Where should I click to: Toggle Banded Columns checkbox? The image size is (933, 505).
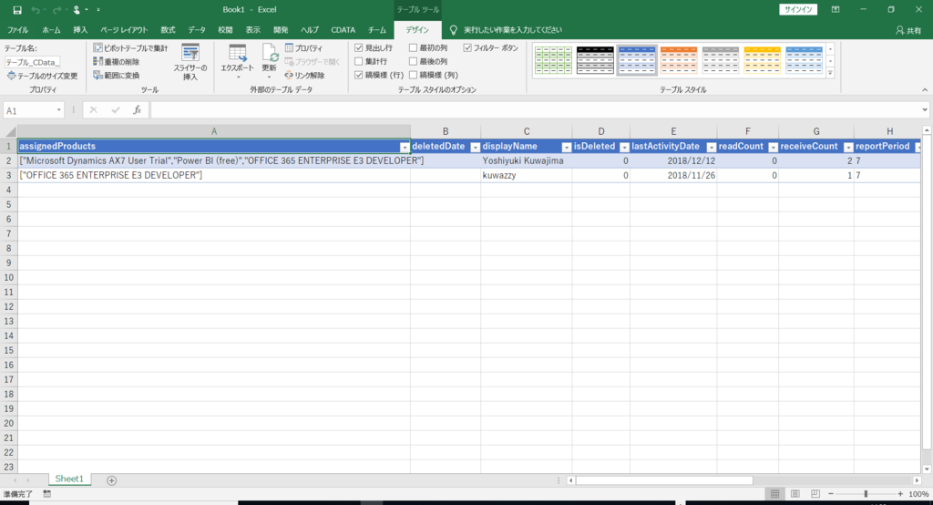click(x=413, y=75)
